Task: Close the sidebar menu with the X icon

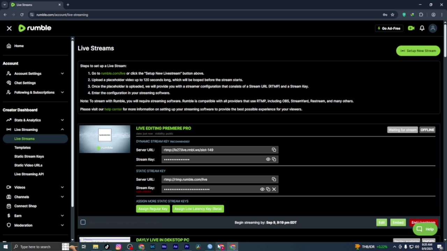Action: coord(9,28)
